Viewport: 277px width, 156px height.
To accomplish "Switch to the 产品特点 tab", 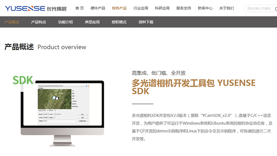I will [x=38, y=22].
